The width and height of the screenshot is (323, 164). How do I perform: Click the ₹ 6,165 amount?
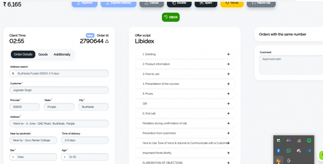[12, 4]
